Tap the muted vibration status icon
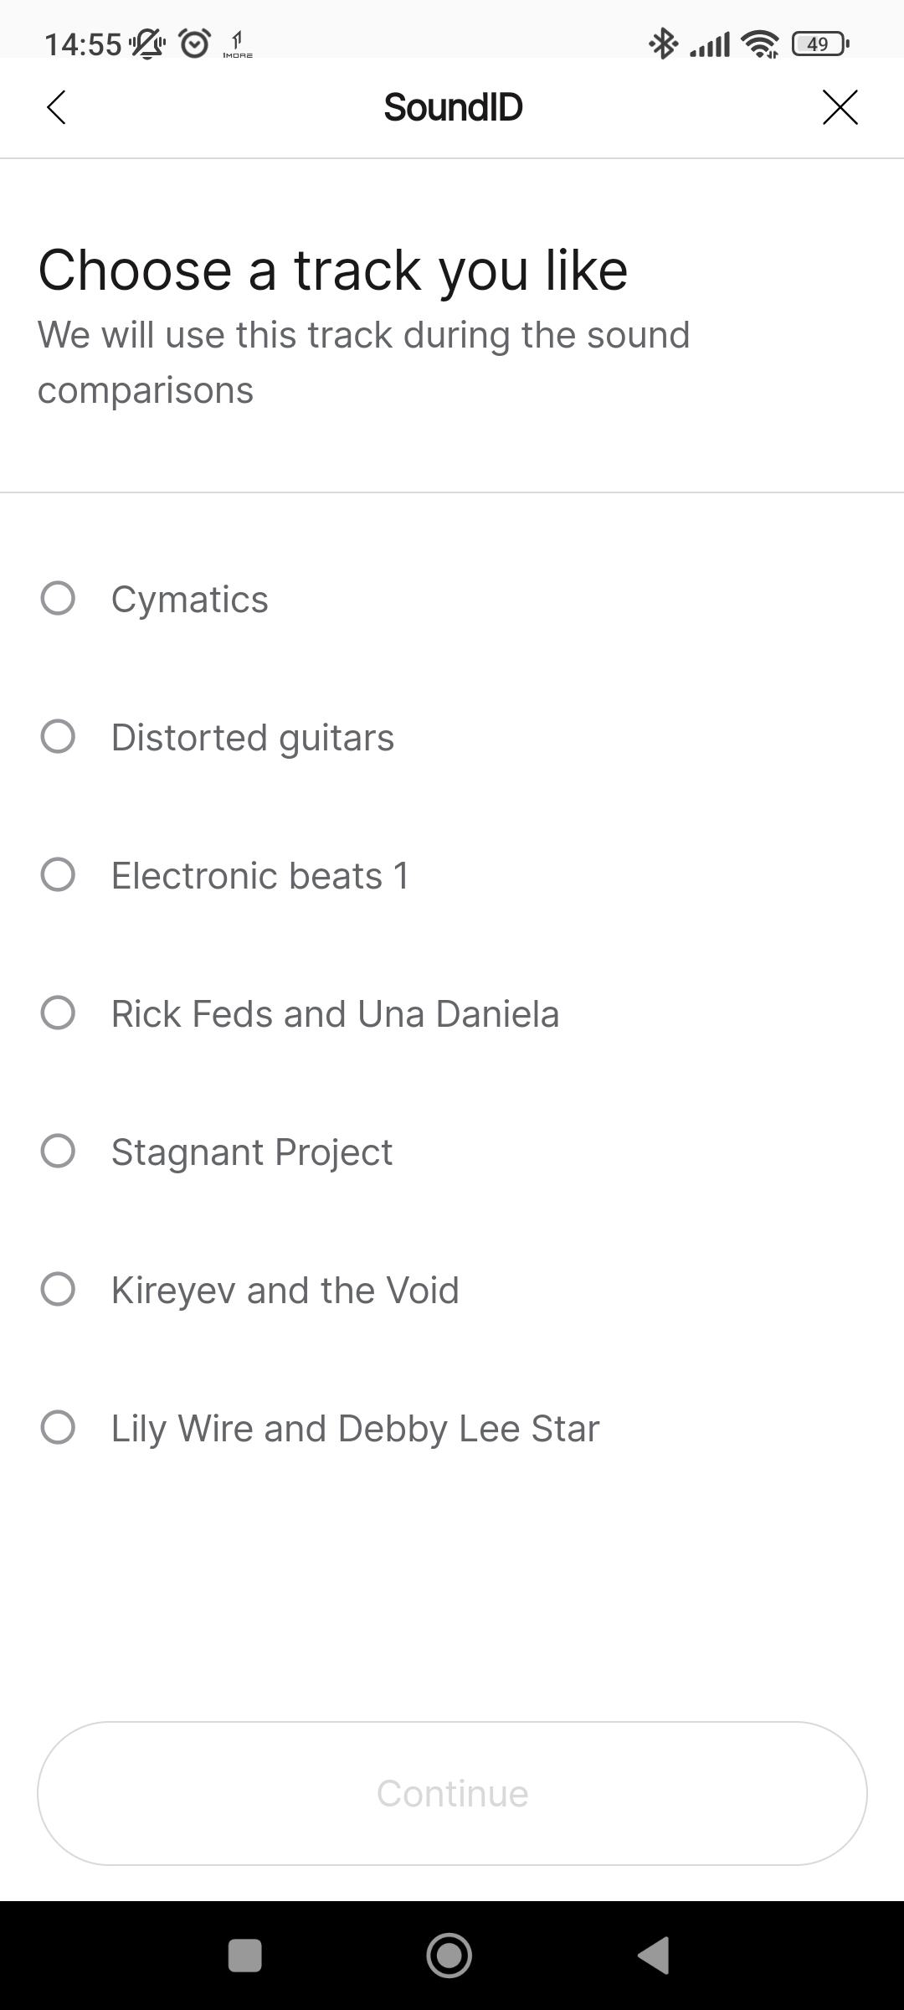 148,44
